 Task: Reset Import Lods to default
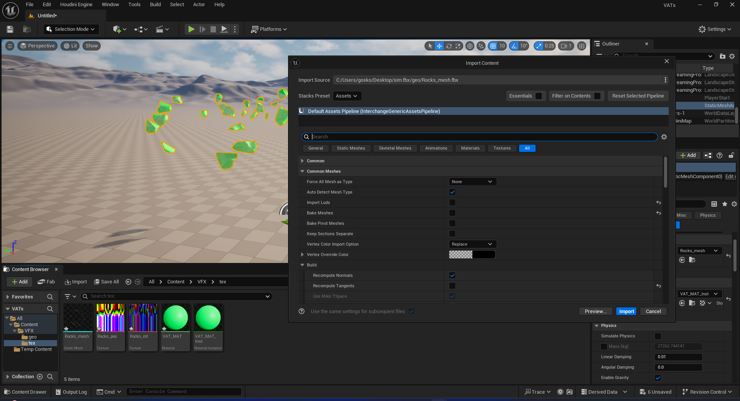[x=659, y=202]
